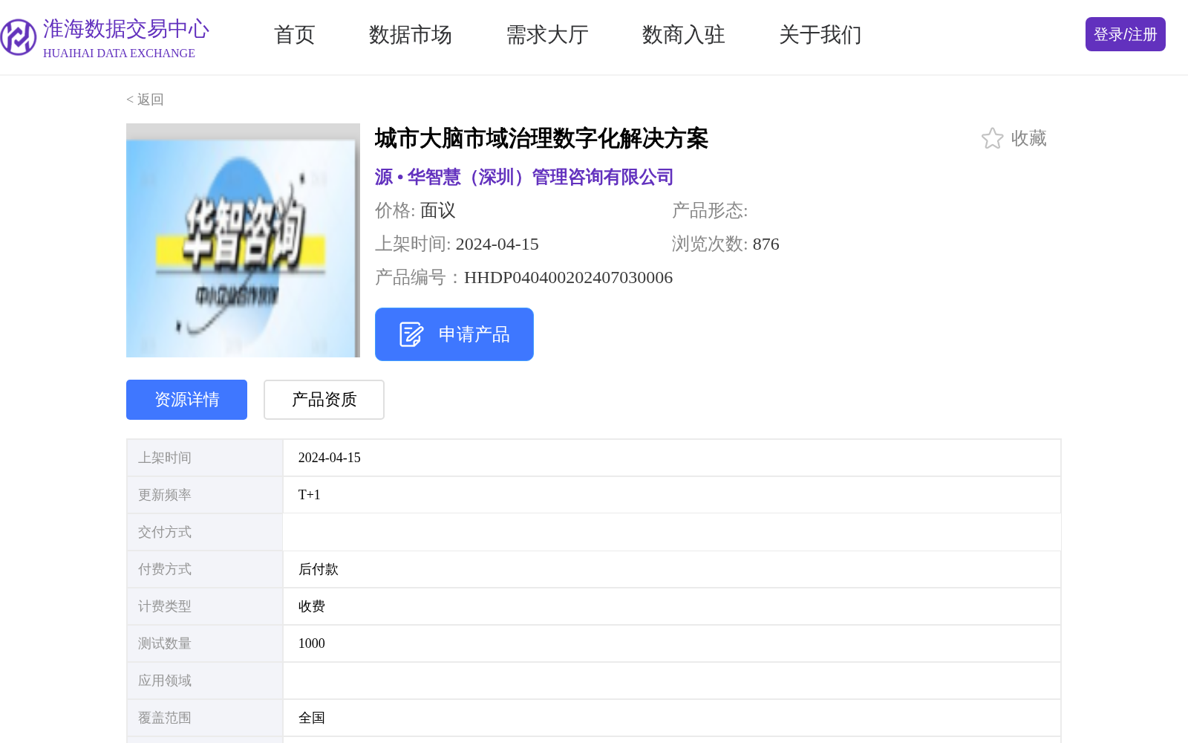This screenshot has height=743, width=1188.
Task: Click the star favorite icon
Action: click(992, 138)
